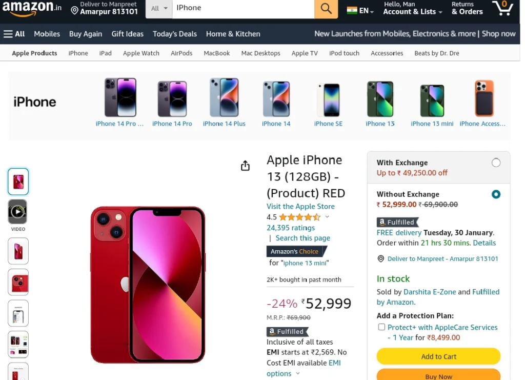Open the hamburger All menu icon
The image size is (525, 380).
click(x=8, y=34)
